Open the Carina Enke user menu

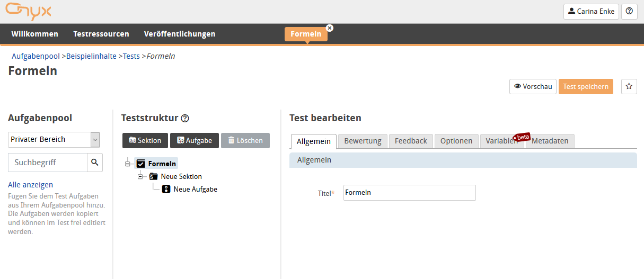591,11
